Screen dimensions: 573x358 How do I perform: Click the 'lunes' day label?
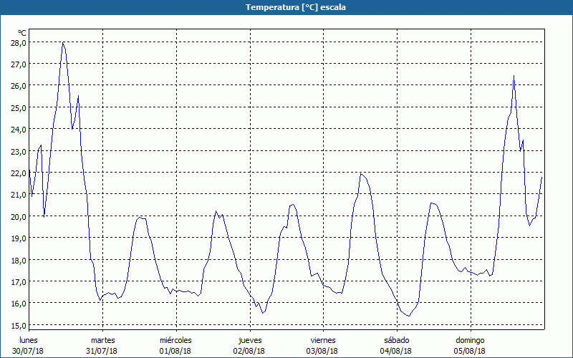pos(28,340)
